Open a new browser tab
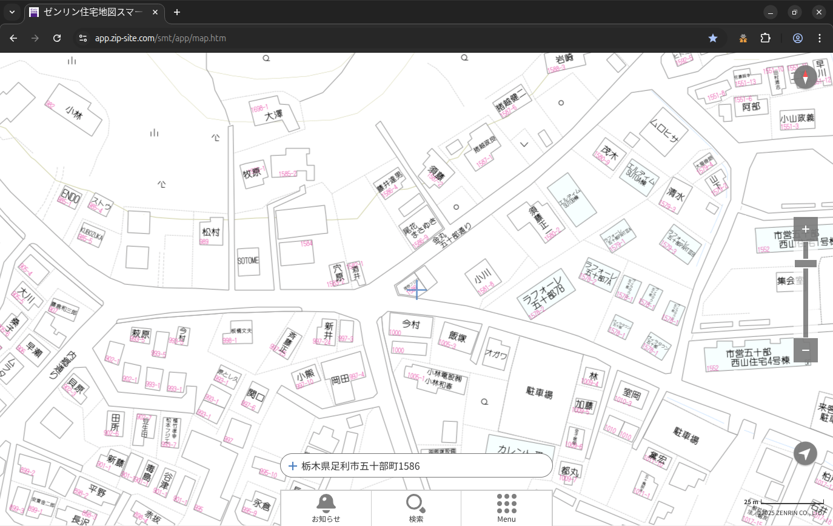Viewport: 833px width, 526px height. (x=176, y=12)
